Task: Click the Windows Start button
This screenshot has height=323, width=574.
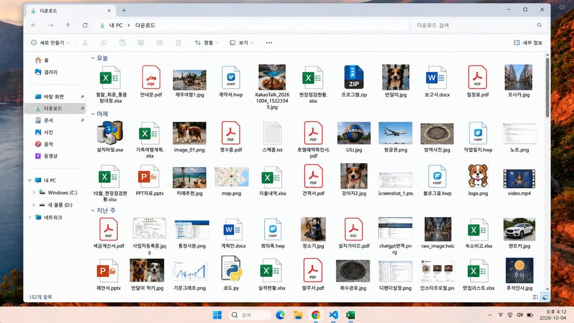Action: [217, 315]
